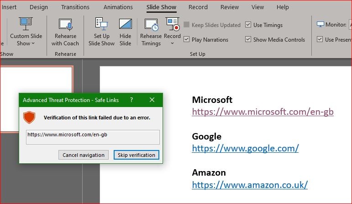Toggle Keep Slides Updated checkbox
The height and width of the screenshot is (204, 352).
click(x=186, y=25)
